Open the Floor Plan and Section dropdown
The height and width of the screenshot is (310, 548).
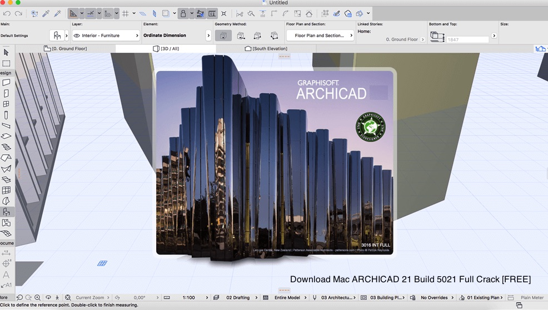(x=320, y=35)
